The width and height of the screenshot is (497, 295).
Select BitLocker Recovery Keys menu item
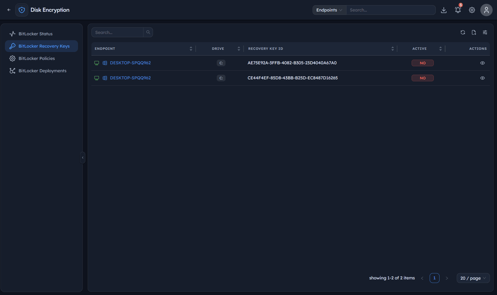click(x=42, y=46)
